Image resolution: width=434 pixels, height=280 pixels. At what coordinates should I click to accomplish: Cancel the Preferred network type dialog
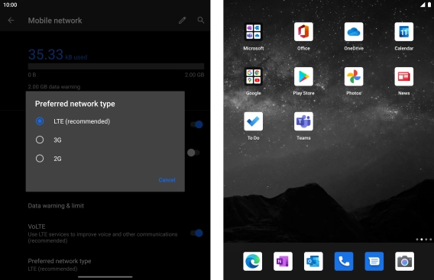[x=167, y=180]
